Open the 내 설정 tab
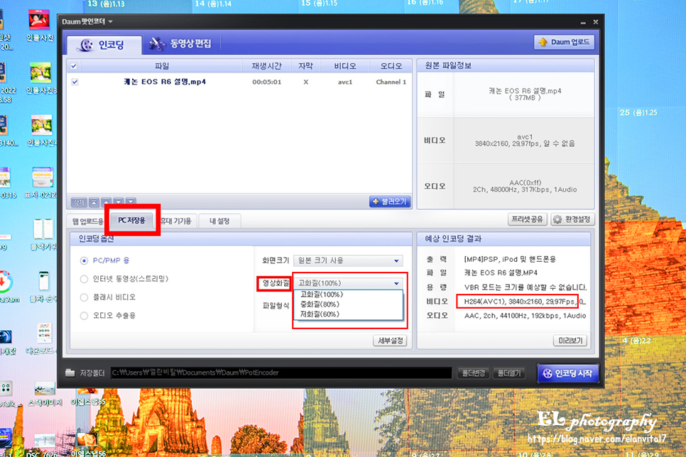Screen dimensions: 686x457 pyautogui.click(x=219, y=221)
